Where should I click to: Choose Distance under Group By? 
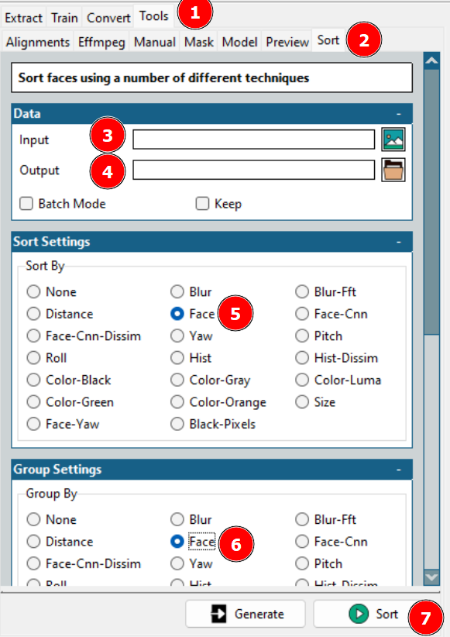(33, 541)
